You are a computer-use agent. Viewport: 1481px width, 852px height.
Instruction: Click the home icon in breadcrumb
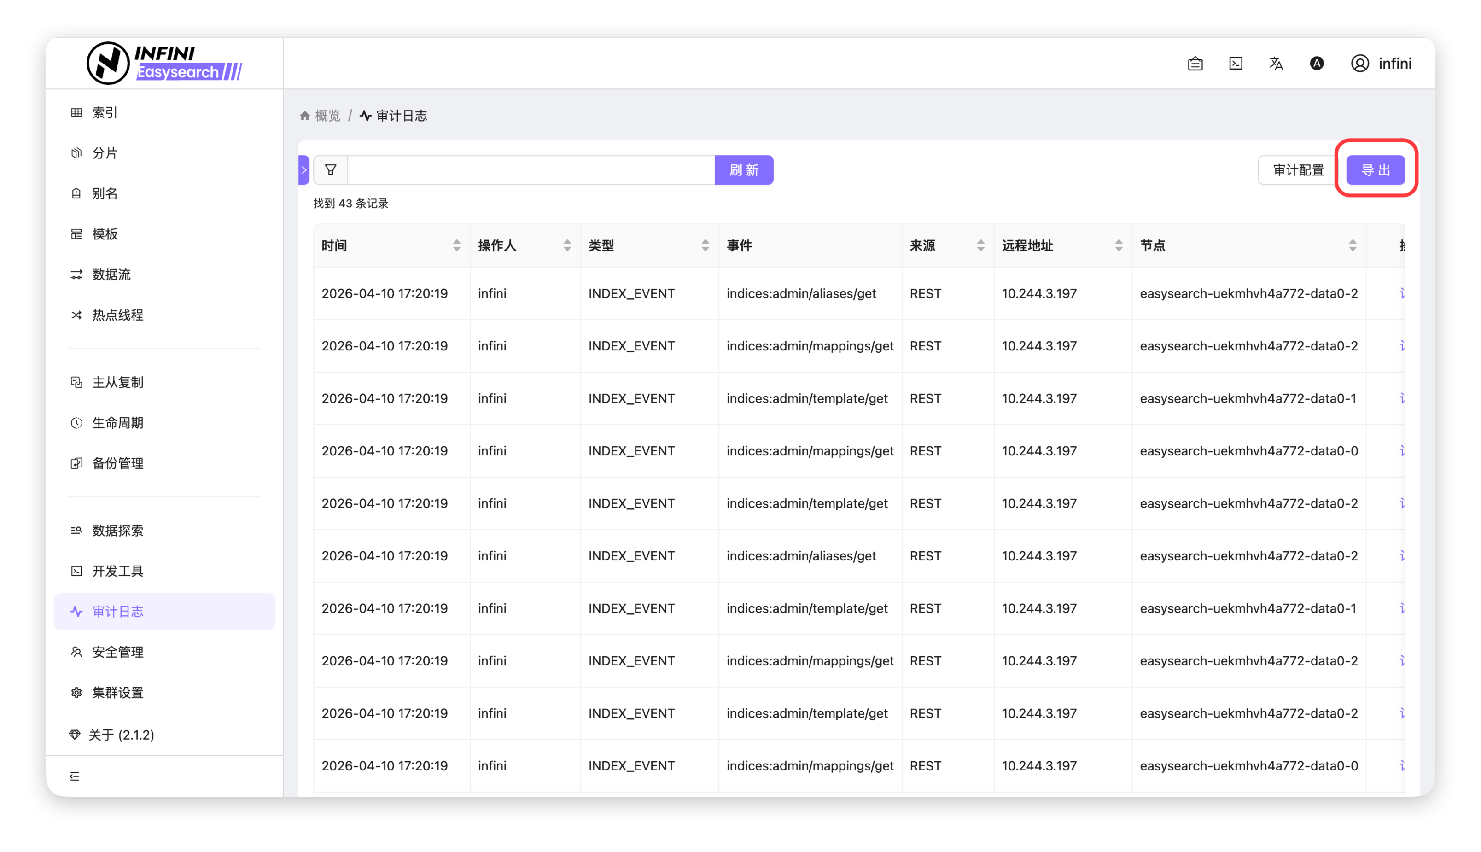[305, 116]
